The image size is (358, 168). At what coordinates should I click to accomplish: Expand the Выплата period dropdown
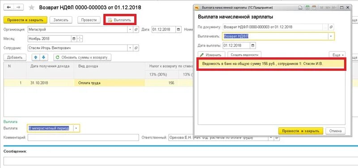(x=77, y=128)
